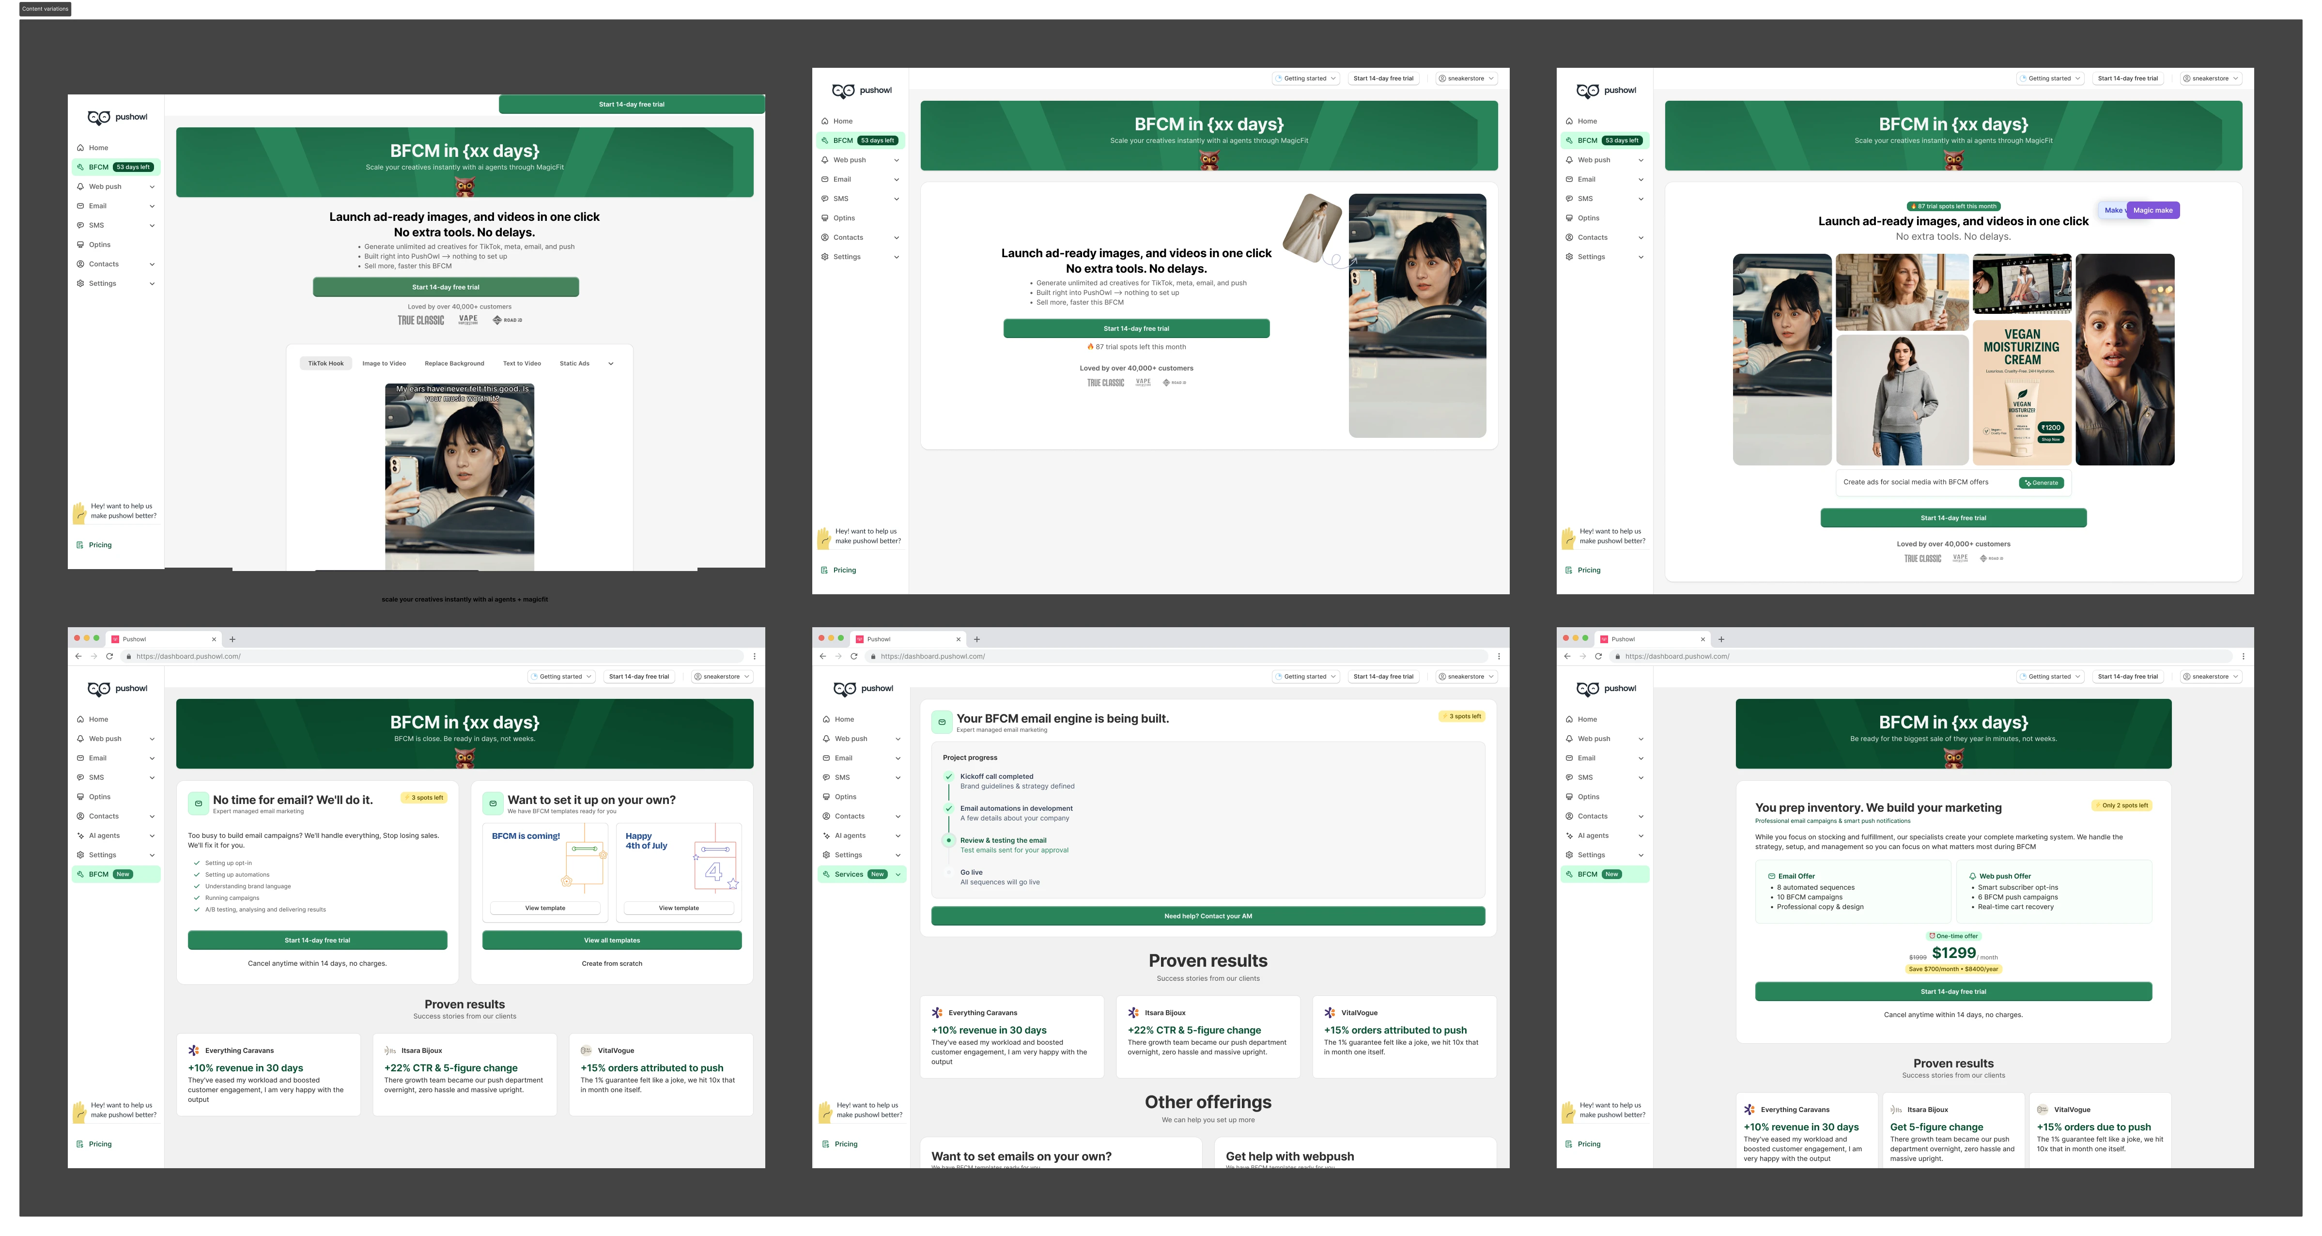
Task: Expand Settings chevron directly above the Services item
Action: (898, 855)
